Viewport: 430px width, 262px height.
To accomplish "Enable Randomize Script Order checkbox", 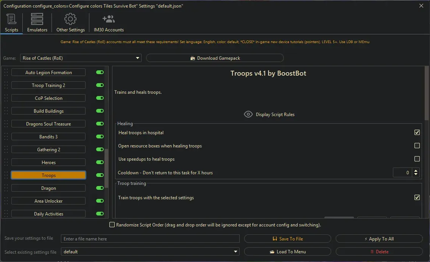I will coord(112,225).
